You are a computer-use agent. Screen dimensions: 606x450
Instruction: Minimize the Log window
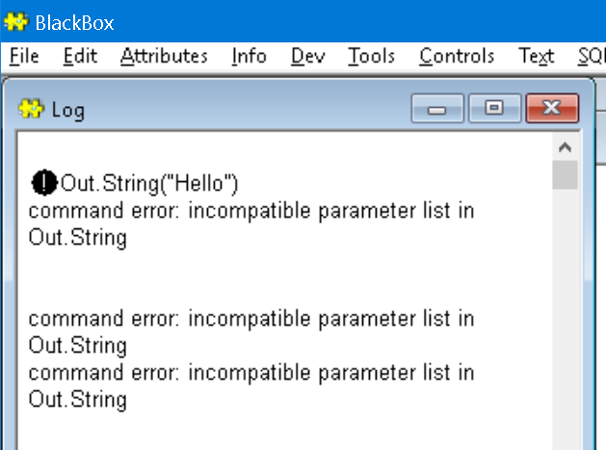pyautogui.click(x=437, y=109)
